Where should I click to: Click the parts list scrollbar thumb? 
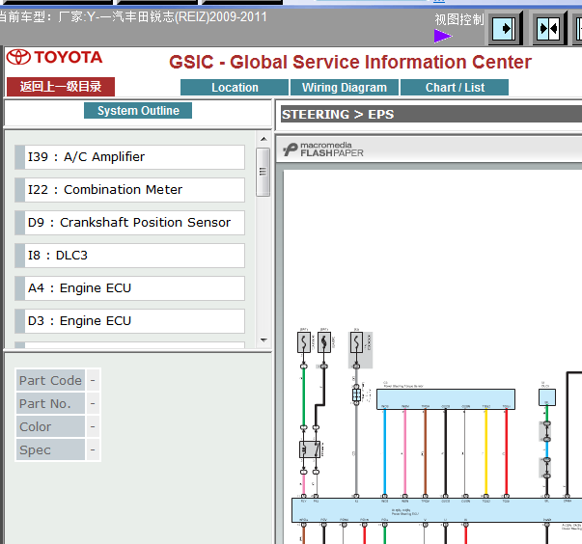tap(263, 172)
